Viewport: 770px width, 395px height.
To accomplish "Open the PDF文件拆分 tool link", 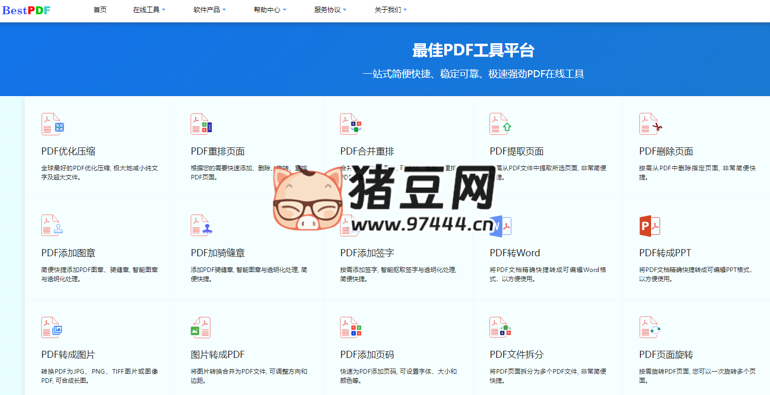I will point(516,354).
